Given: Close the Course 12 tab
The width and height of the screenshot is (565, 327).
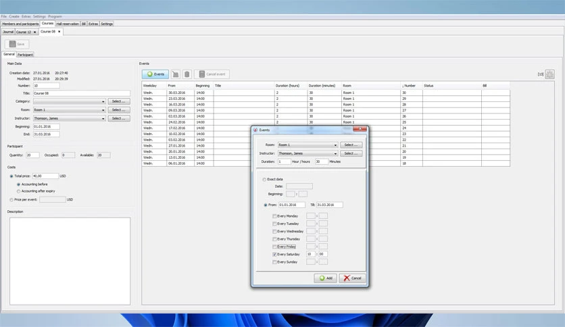Looking at the screenshot, I should tap(34, 32).
